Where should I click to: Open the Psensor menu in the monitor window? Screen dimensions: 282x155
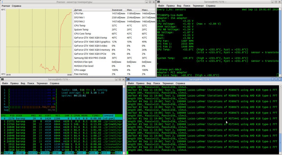pos(5,6)
